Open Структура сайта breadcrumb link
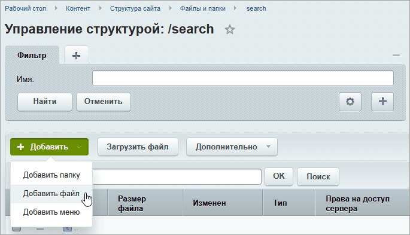410x235 pixels. click(x=135, y=8)
